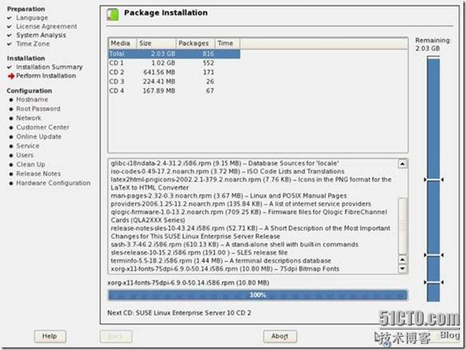Click the disabled Back button
This screenshot has width=466, height=350.
116,336
